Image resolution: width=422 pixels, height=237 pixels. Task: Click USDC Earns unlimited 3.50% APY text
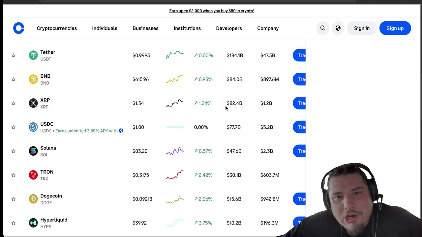[86, 131]
